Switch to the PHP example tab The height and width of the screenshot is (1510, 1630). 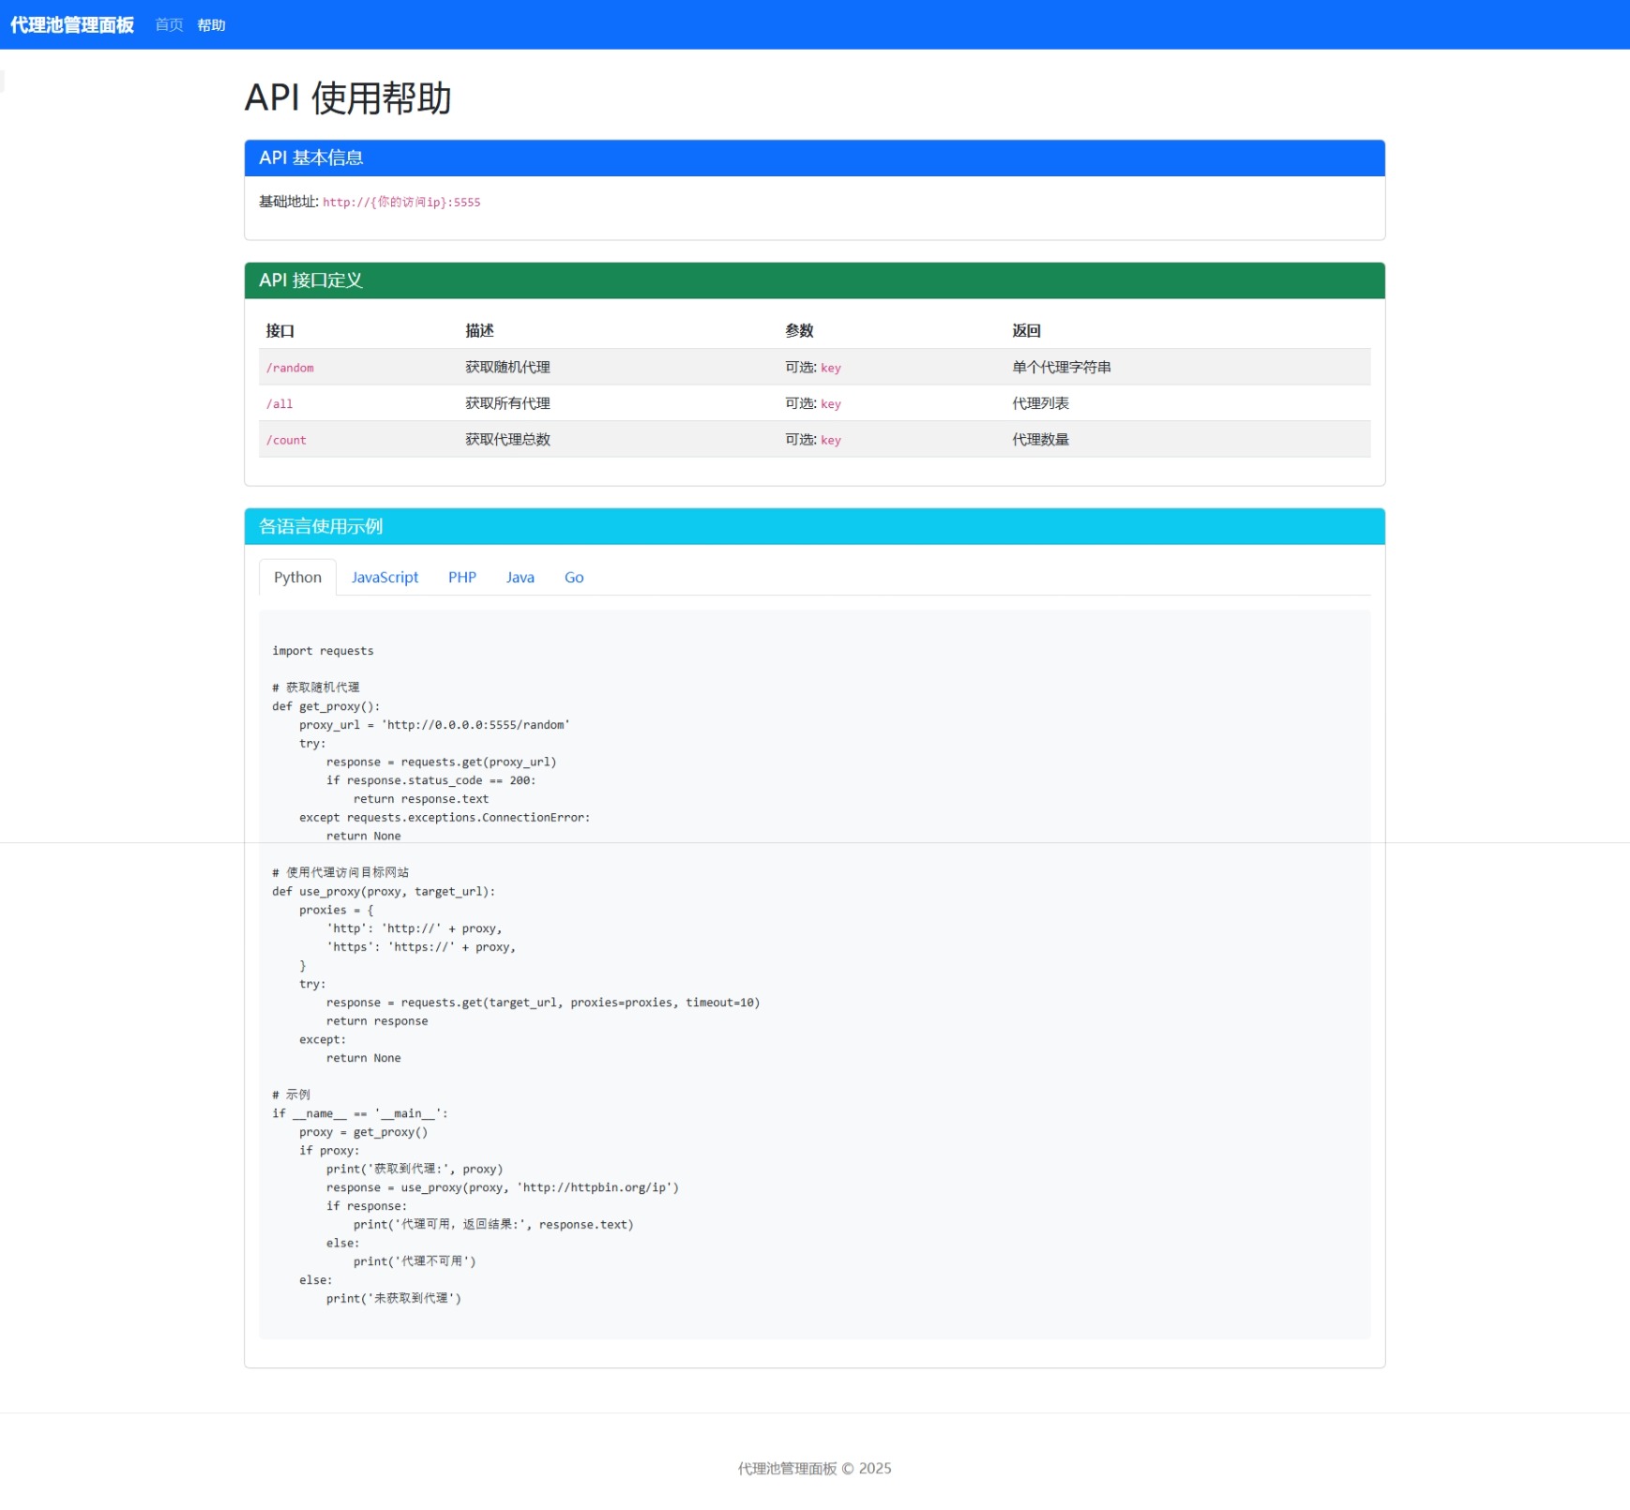tap(461, 578)
